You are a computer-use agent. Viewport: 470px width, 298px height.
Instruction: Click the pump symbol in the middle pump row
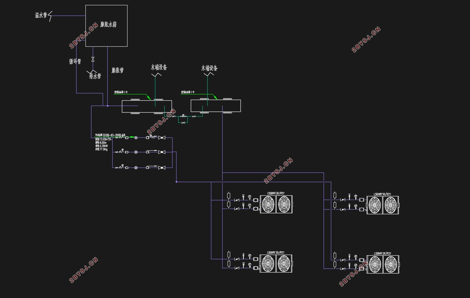pos(136,152)
